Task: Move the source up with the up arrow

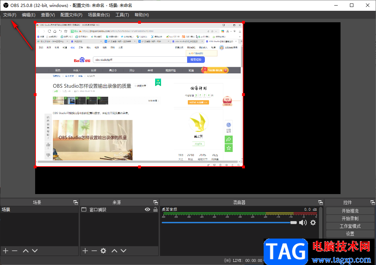Action: coord(114,251)
